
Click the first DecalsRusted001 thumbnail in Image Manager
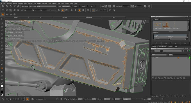click(157, 25)
